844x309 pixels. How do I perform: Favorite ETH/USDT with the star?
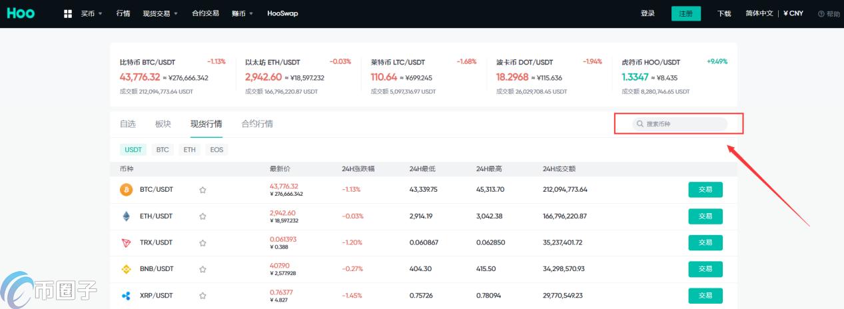point(203,216)
